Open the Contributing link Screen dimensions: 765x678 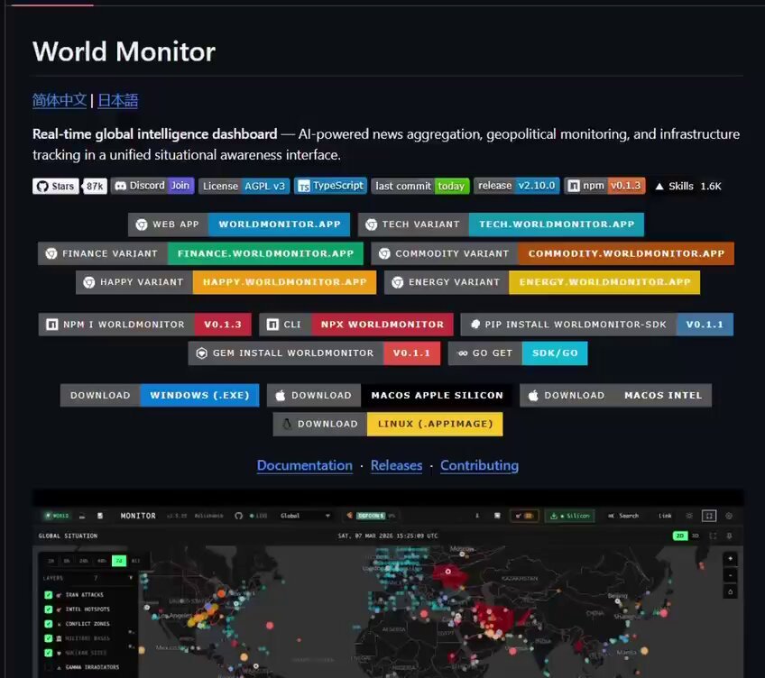tap(479, 465)
